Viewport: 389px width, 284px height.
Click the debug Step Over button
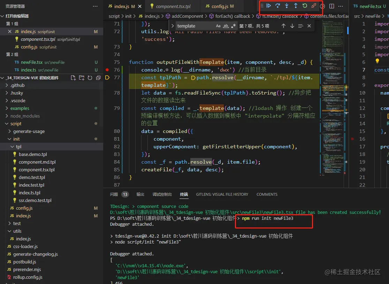277,6
